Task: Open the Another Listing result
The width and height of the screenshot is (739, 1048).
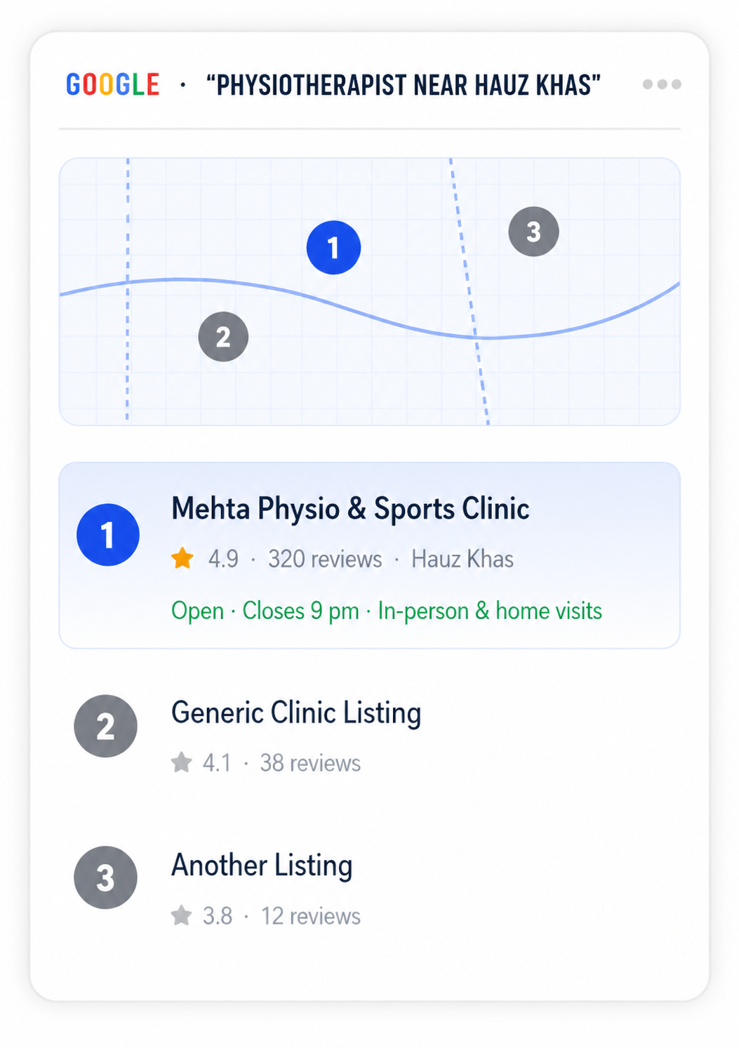Action: pos(262,865)
